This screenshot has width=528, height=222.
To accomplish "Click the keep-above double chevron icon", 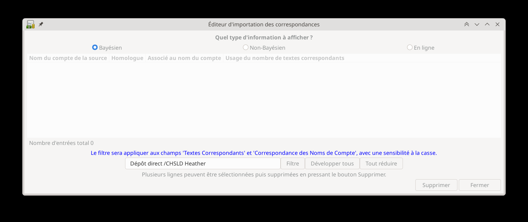I will [x=466, y=24].
